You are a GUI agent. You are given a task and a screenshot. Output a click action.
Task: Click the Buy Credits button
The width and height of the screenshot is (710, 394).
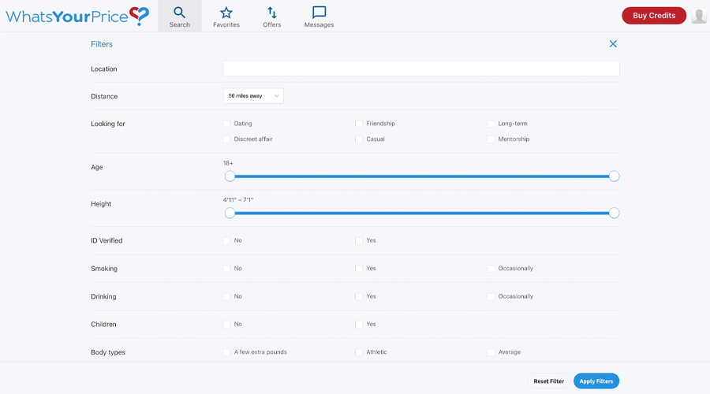click(x=653, y=16)
